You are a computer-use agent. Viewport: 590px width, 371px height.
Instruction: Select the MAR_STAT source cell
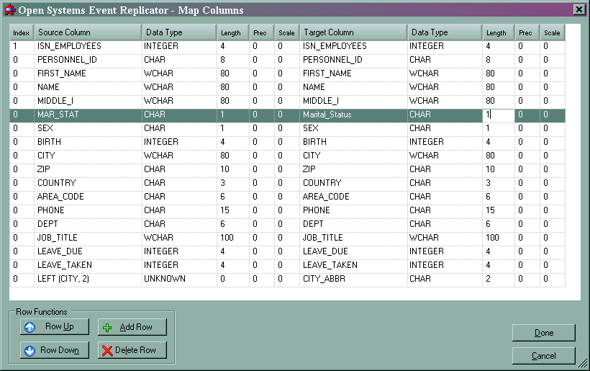(88, 115)
